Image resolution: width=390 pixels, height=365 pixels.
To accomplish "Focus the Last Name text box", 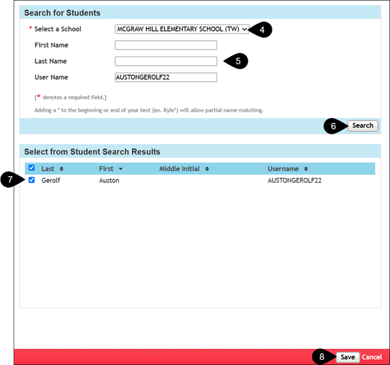I will 166,61.
